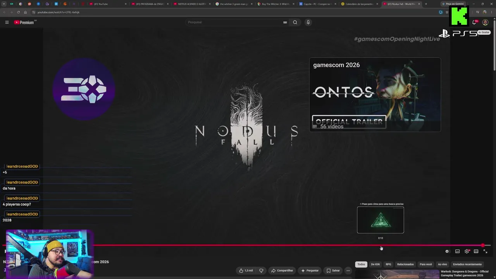Open the on-screen keyboard in search box
This screenshot has height=279, width=496.
click(285, 22)
